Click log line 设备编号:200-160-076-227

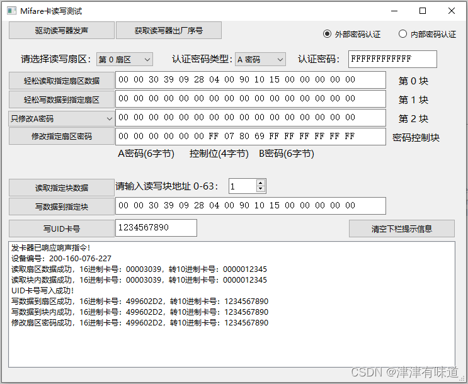point(61,258)
